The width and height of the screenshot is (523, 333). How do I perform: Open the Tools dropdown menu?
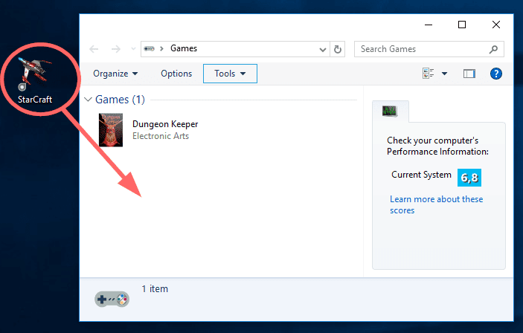click(x=229, y=74)
